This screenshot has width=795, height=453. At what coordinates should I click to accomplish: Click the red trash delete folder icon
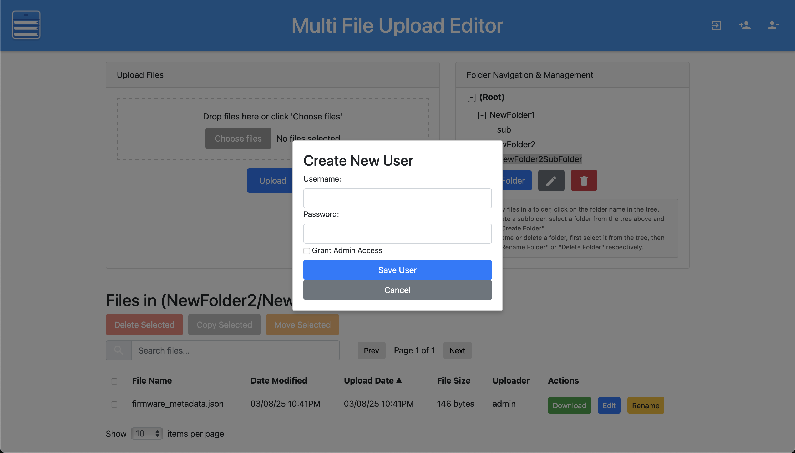pos(584,180)
